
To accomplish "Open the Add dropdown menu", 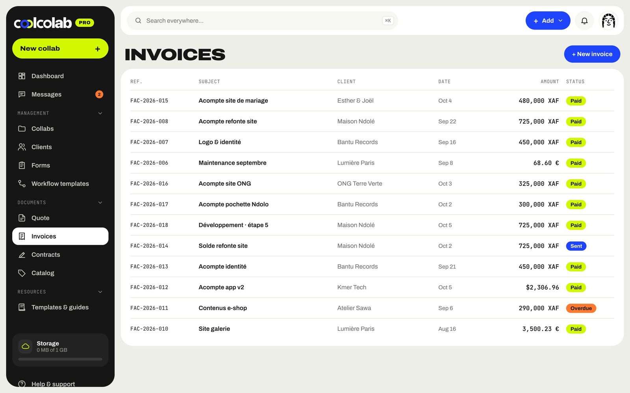I will coord(548,21).
